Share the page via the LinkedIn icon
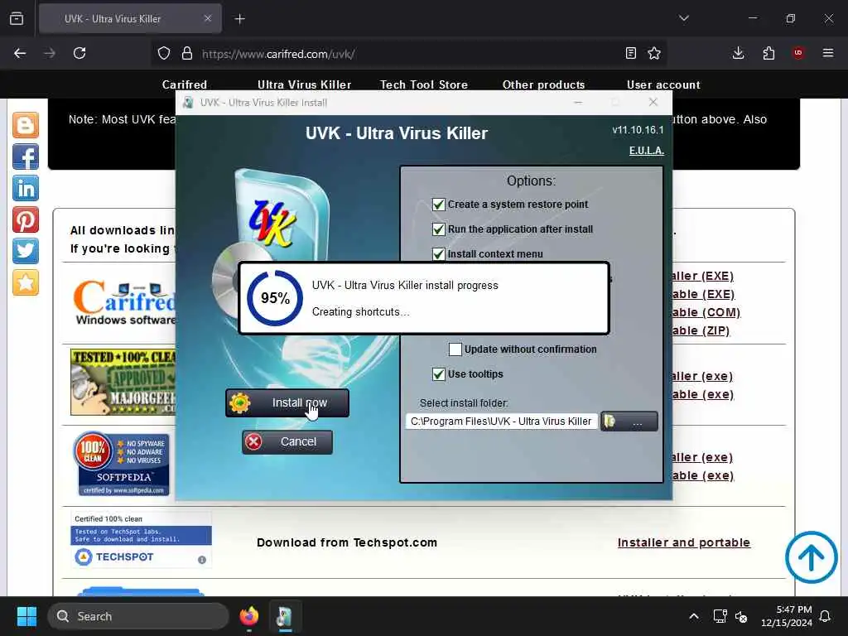The height and width of the screenshot is (636, 848). click(x=26, y=188)
